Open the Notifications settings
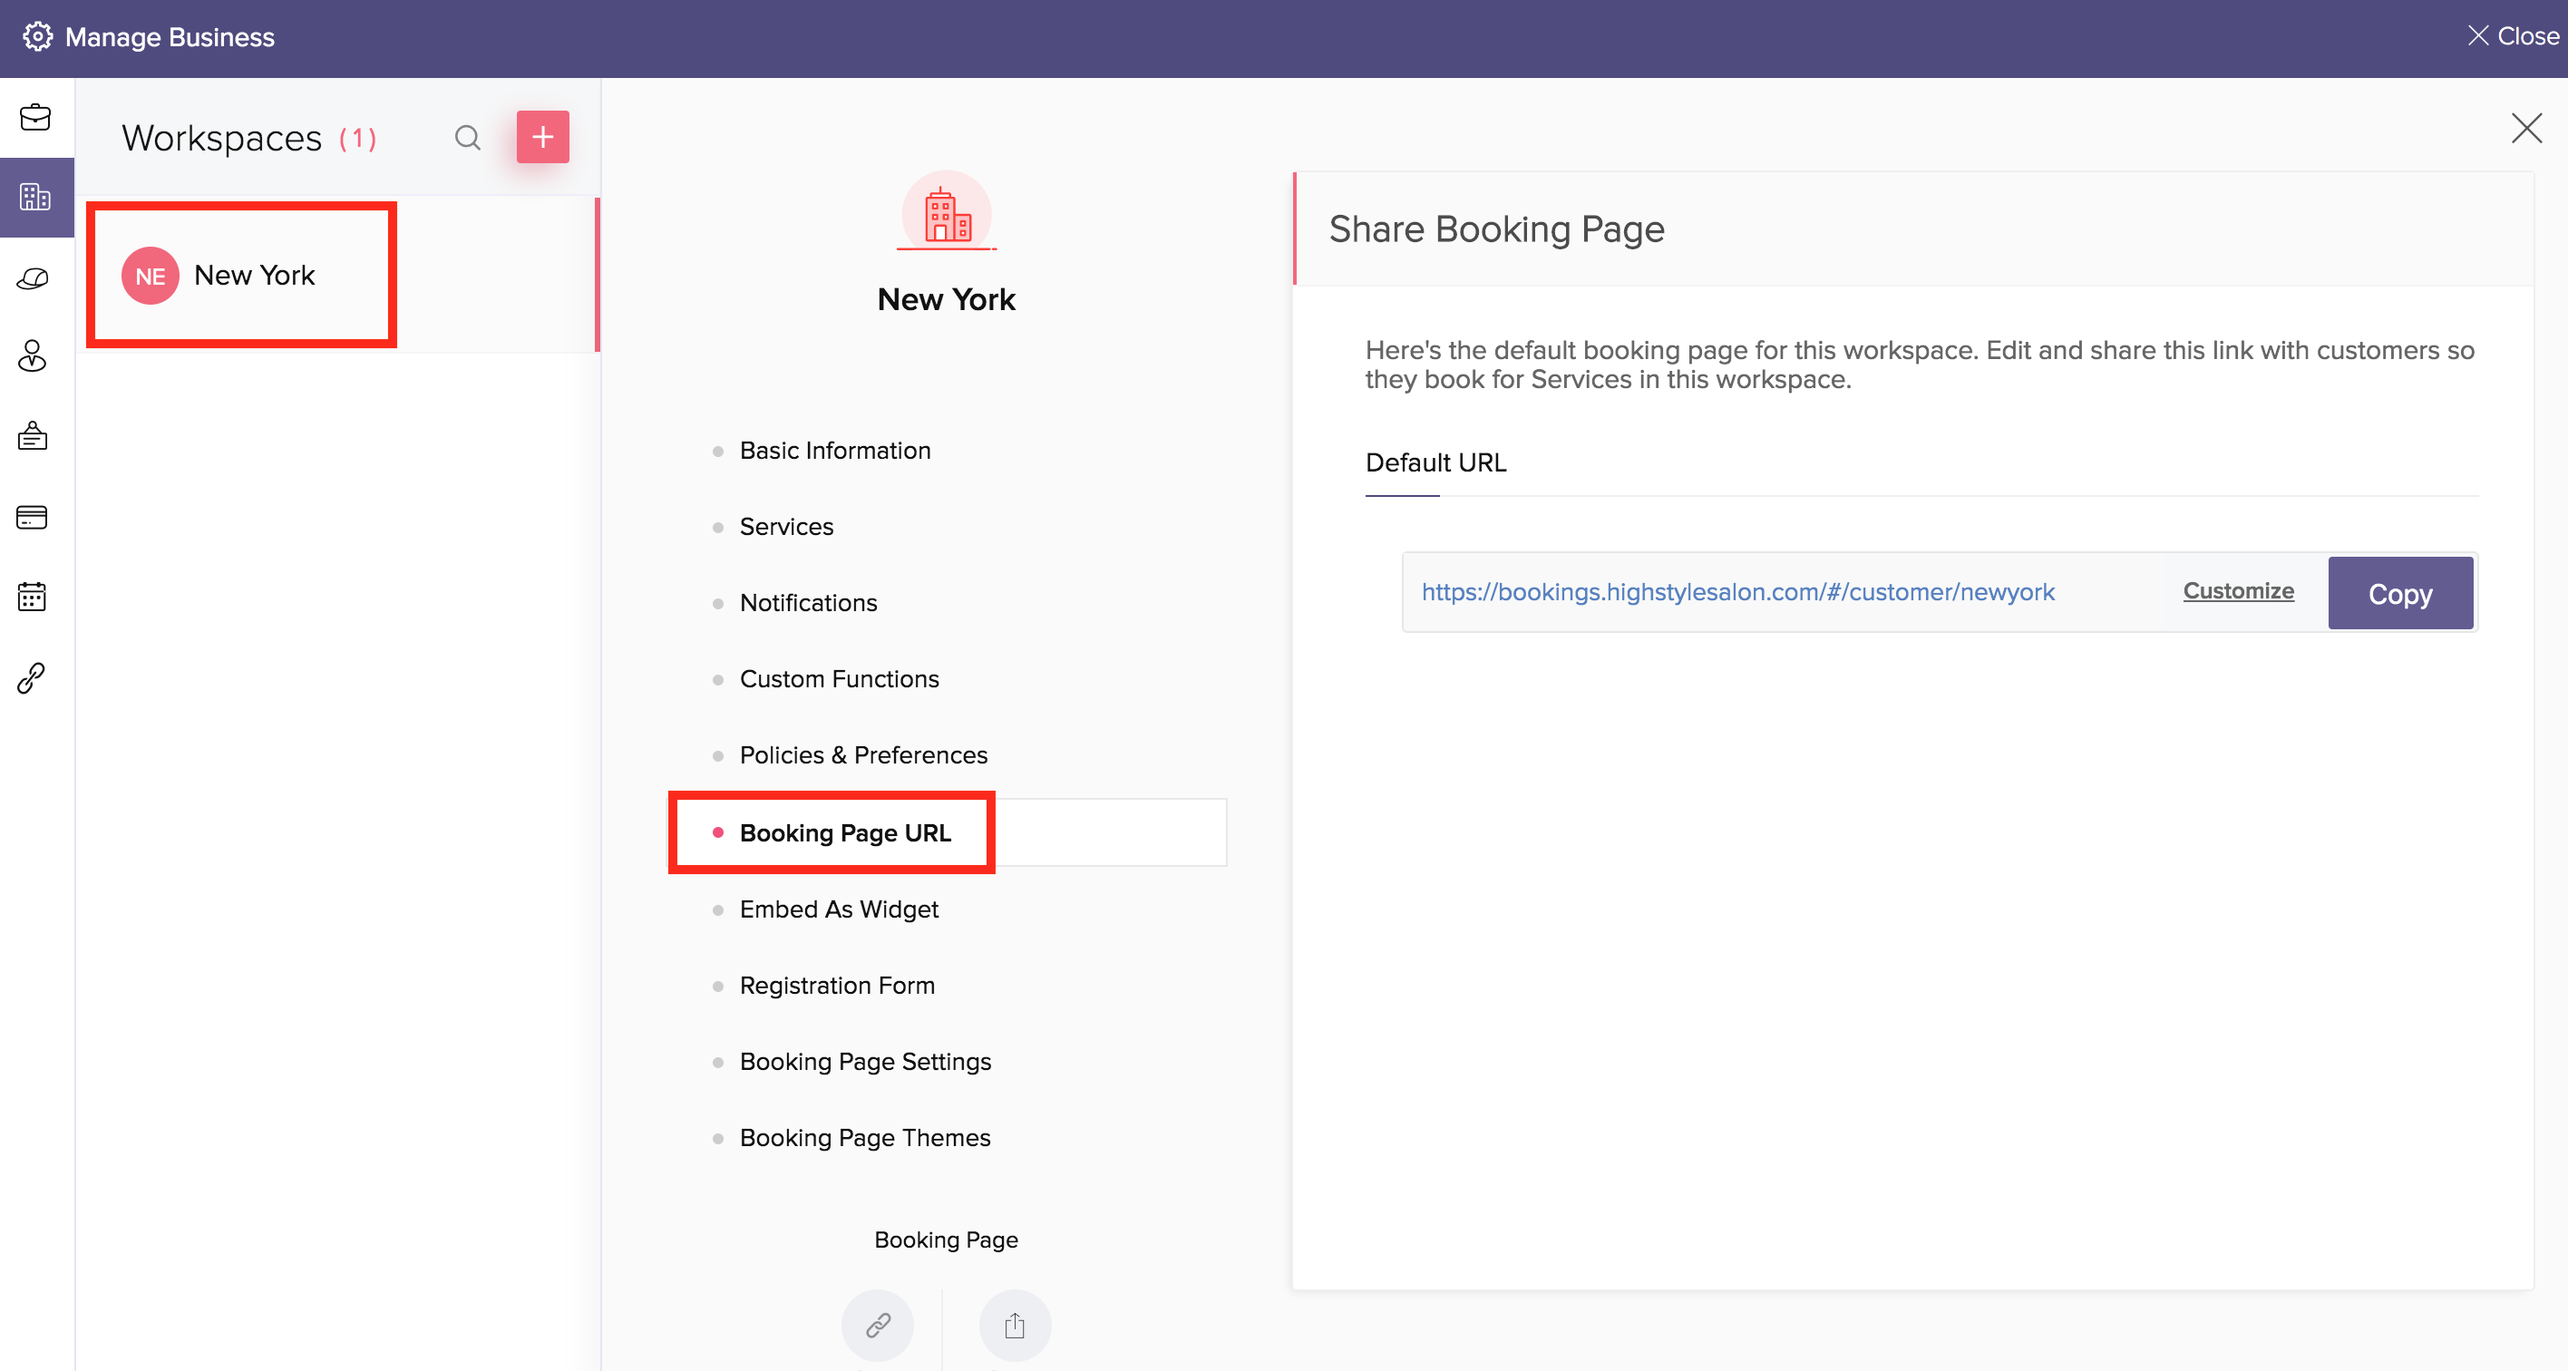Image resolution: width=2568 pixels, height=1371 pixels. pyautogui.click(x=807, y=602)
